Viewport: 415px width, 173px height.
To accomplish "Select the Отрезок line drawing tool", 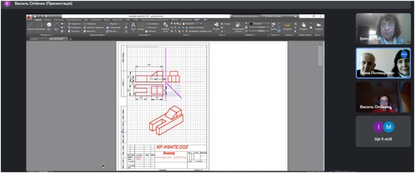I will tap(30, 26).
